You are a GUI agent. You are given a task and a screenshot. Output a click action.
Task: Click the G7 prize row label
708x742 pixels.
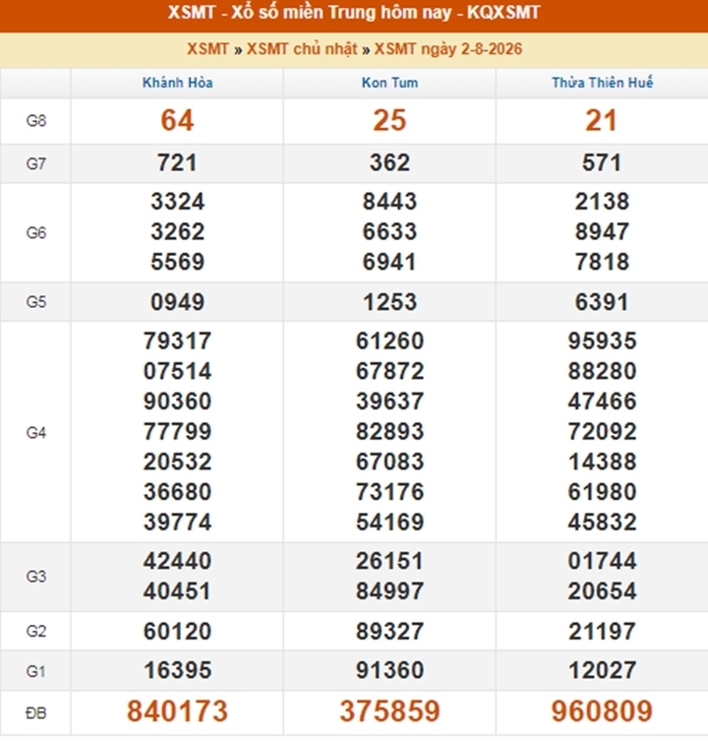click(36, 163)
